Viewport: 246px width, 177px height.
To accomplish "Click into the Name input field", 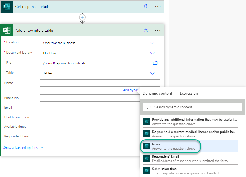I will click(x=100, y=83).
